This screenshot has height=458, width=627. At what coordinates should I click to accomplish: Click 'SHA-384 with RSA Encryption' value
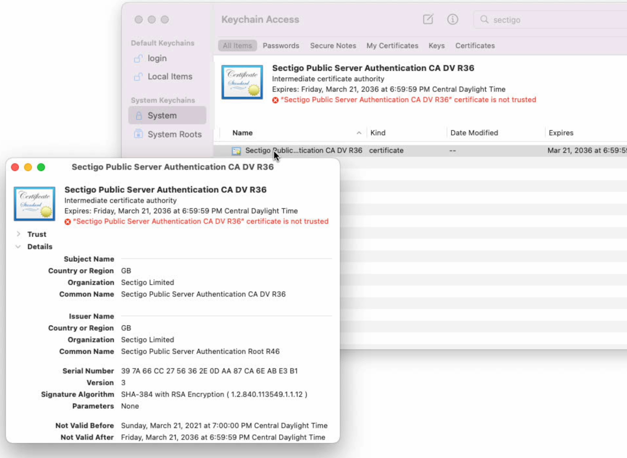(214, 395)
